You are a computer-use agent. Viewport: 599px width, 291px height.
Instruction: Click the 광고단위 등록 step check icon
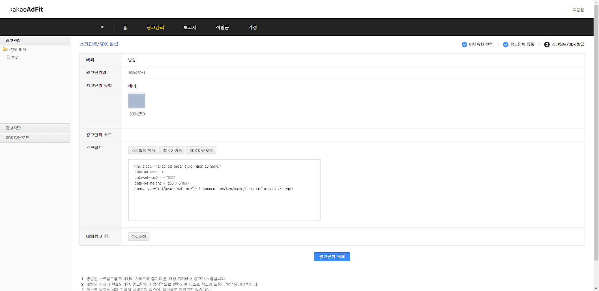click(x=505, y=44)
